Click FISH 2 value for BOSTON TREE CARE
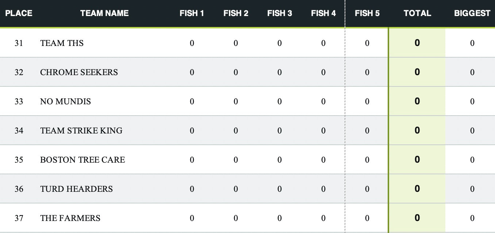 (236, 160)
